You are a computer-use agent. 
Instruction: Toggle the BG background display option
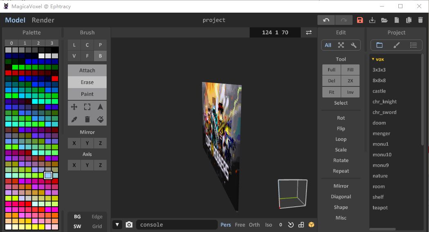point(77,217)
